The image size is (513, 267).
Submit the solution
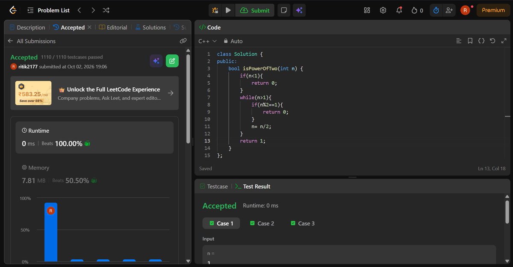point(255,10)
